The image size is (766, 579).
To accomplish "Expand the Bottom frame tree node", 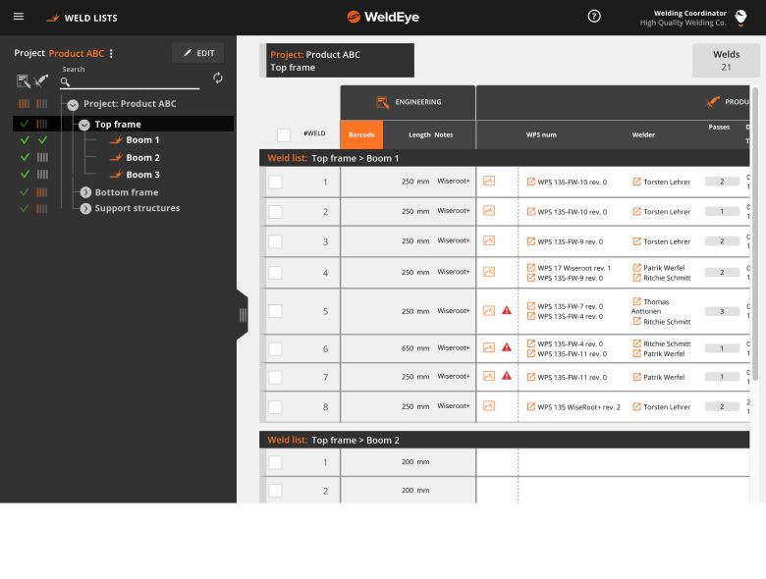I will pos(85,192).
